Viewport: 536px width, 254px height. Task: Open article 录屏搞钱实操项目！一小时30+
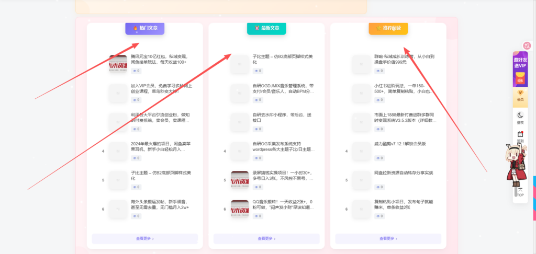pos(283,176)
